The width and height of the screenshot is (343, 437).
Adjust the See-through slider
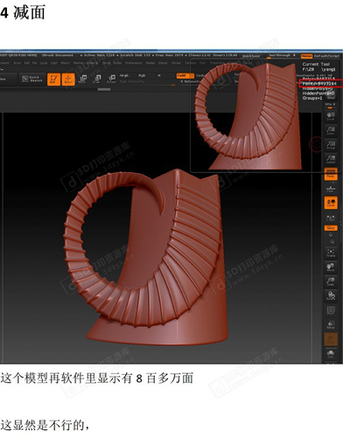282,56
